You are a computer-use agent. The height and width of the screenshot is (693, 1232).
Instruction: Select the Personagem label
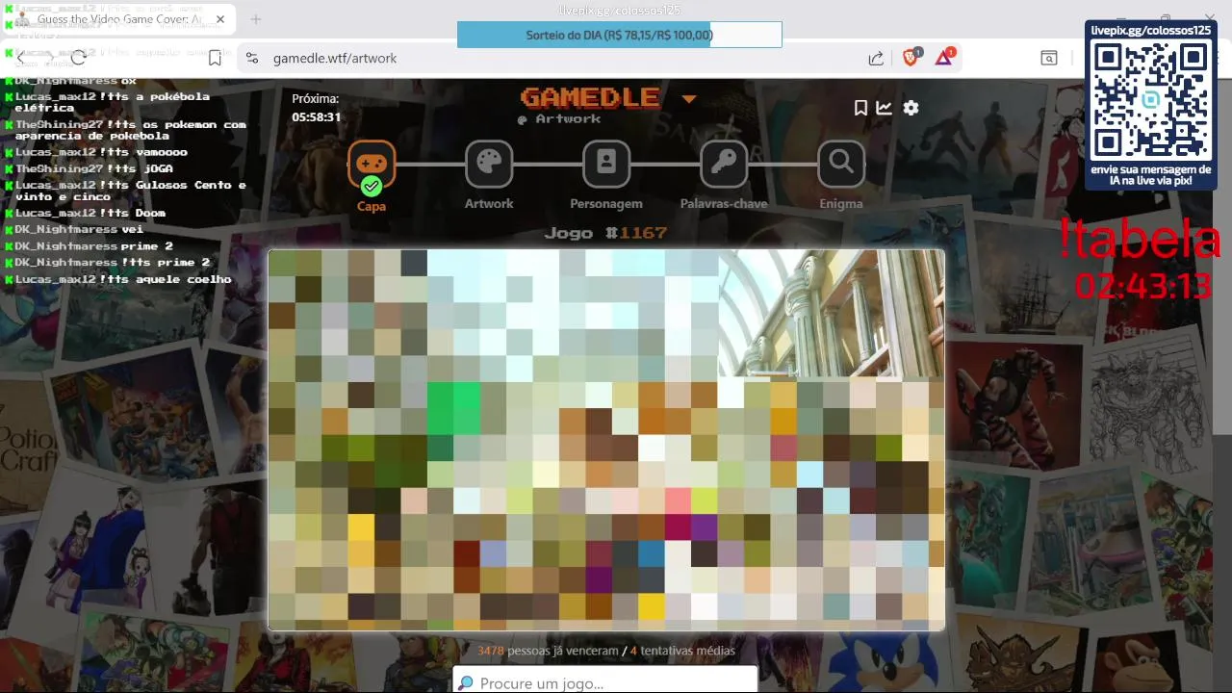(x=606, y=203)
